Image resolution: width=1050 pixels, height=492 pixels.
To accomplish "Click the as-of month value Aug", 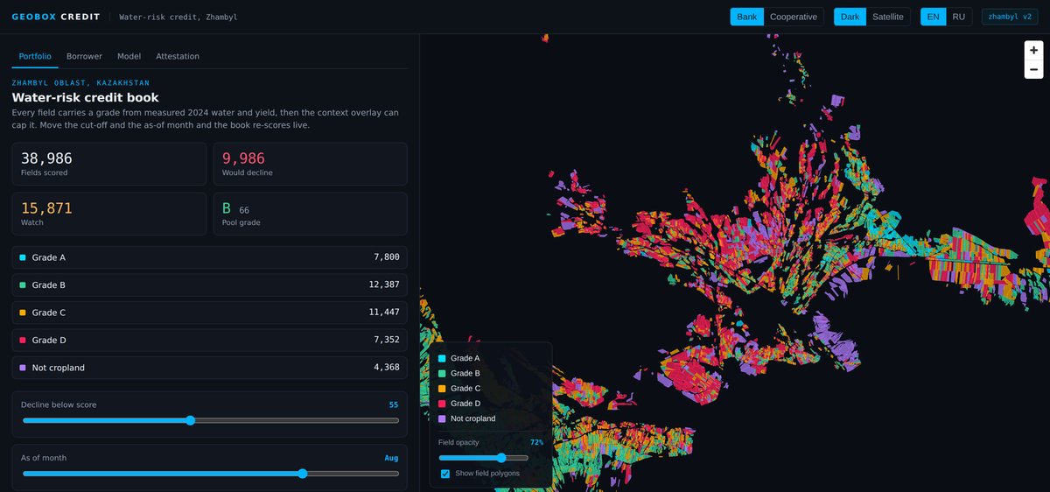I will pyautogui.click(x=391, y=458).
